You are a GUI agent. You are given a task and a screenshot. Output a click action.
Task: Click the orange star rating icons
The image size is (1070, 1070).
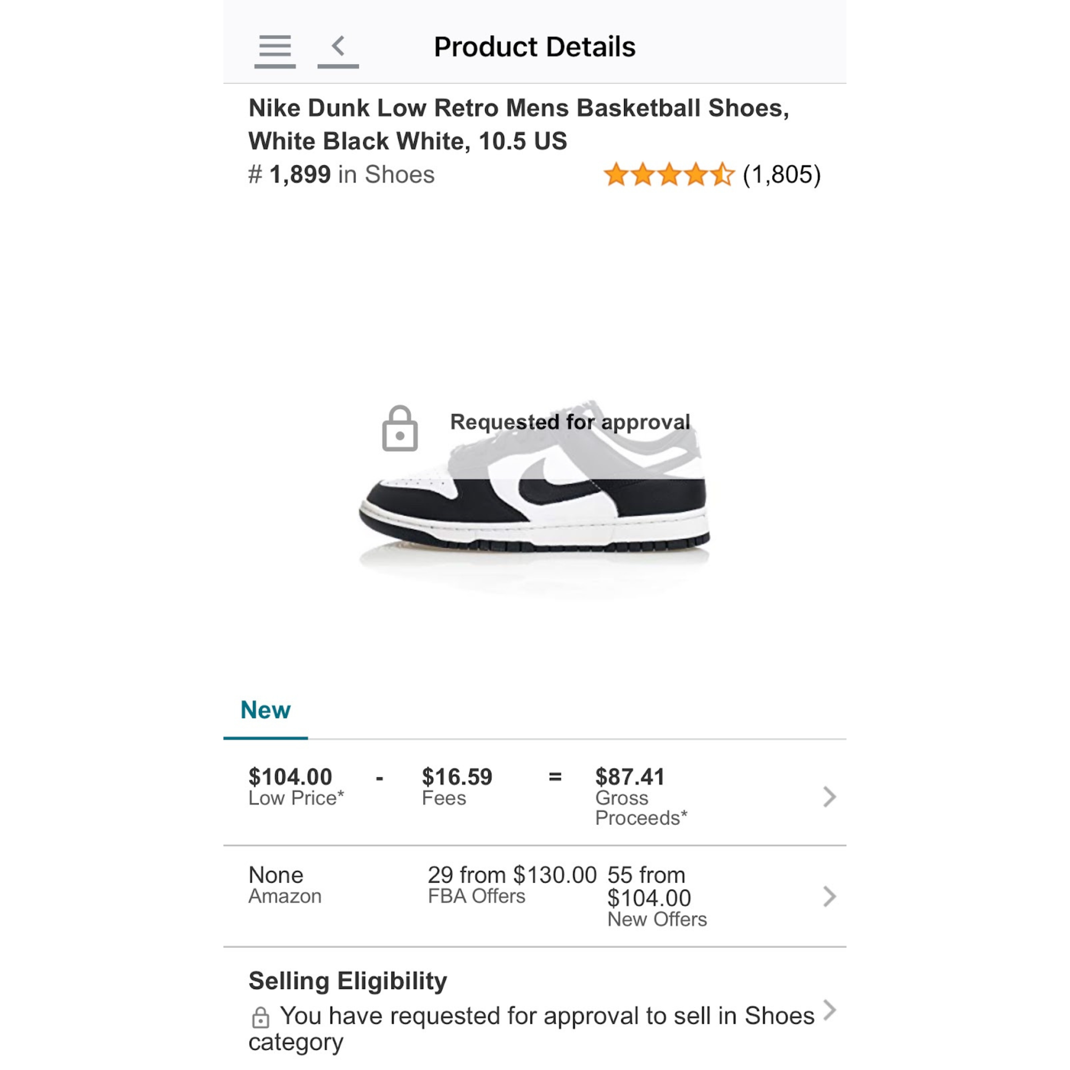667,174
